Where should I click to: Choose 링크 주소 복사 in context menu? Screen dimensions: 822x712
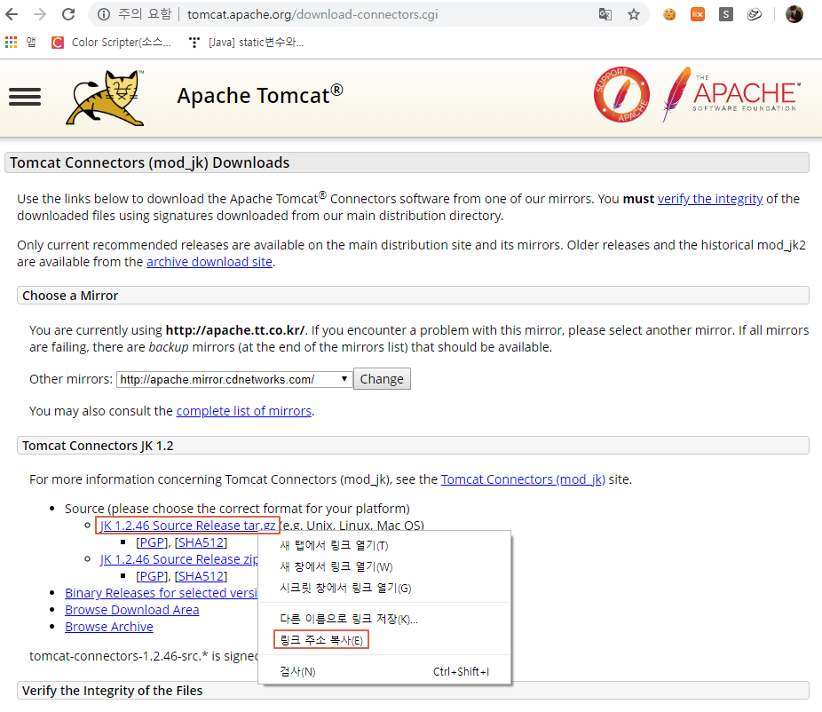(x=384, y=640)
